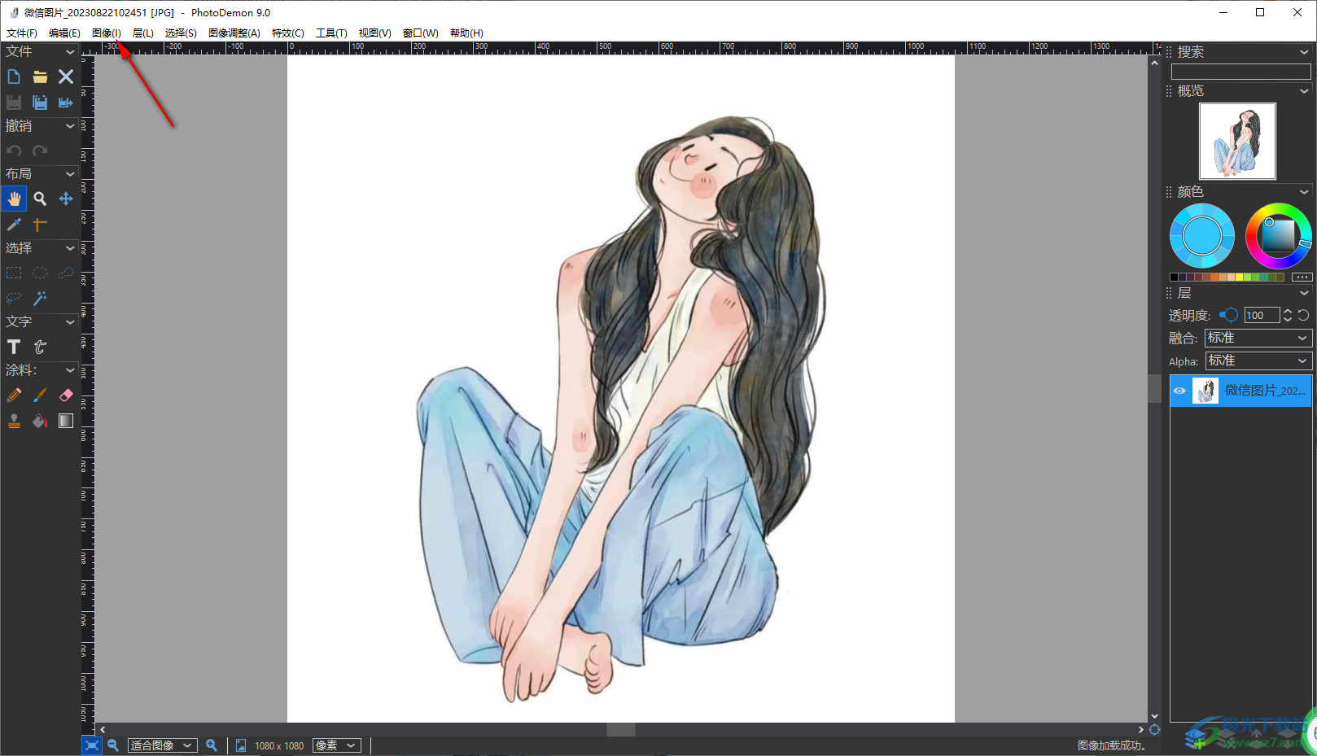
Task: Open the 图像调整(A) menu
Action: click(x=234, y=33)
